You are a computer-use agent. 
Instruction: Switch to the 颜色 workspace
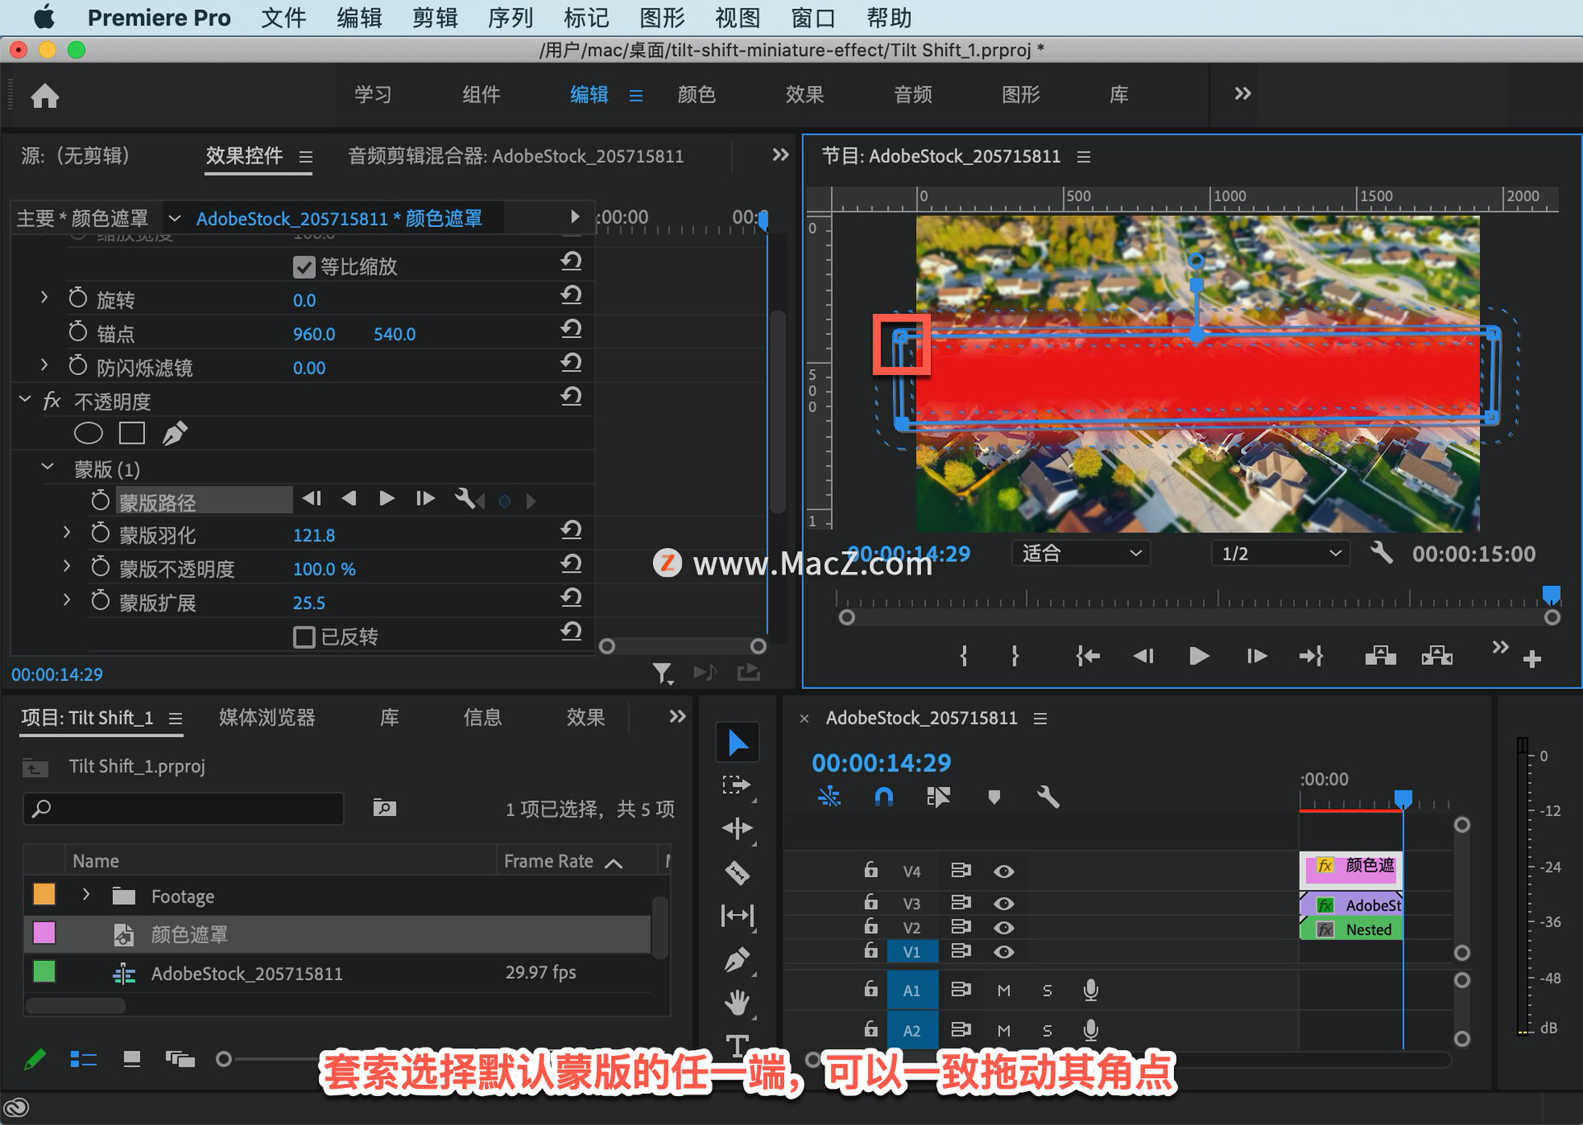coord(697,95)
